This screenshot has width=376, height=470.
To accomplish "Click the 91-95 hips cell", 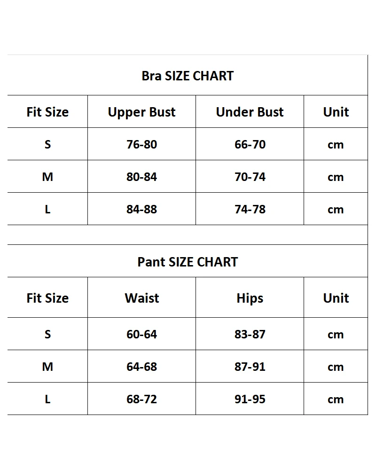I will pyautogui.click(x=250, y=399).
